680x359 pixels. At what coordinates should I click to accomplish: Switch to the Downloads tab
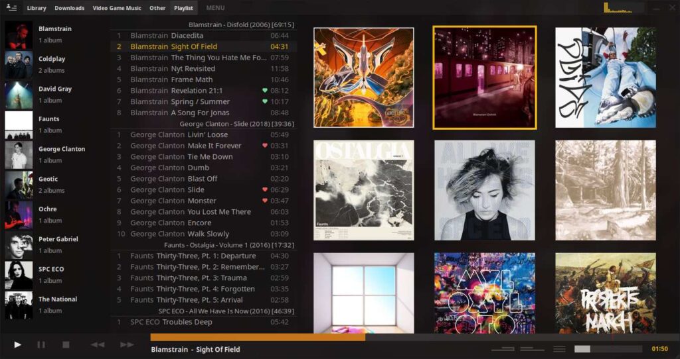(69, 8)
